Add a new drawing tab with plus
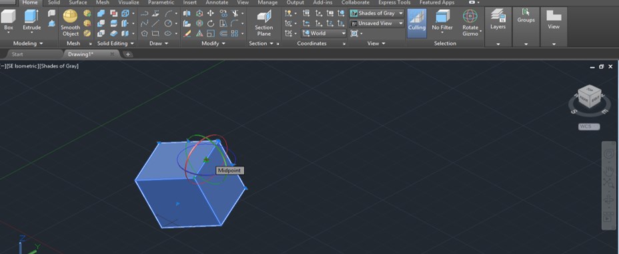The height and width of the screenshot is (254, 619). [128, 55]
